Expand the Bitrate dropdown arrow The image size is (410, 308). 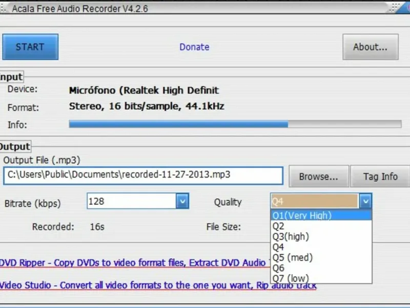click(x=182, y=201)
